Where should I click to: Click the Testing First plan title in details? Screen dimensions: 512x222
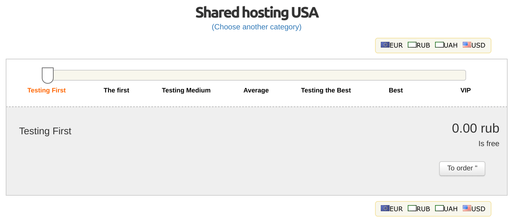pyautogui.click(x=45, y=131)
